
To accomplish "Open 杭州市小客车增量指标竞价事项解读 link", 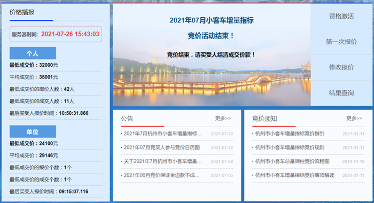I will pyautogui.click(x=294, y=175).
